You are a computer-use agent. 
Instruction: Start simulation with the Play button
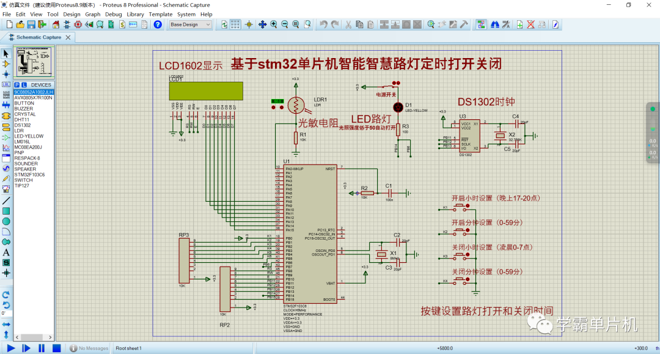click(x=11, y=348)
